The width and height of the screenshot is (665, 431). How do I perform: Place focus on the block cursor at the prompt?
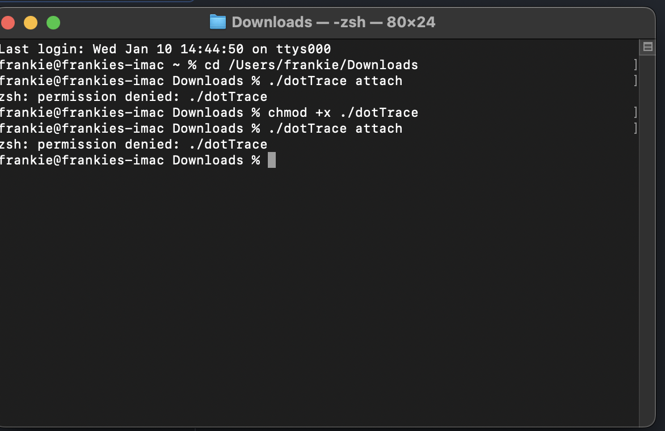tap(272, 160)
